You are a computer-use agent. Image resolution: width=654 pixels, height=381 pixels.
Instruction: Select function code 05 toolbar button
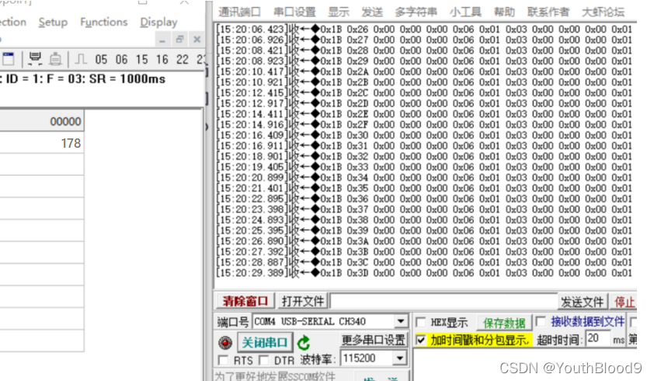click(101, 60)
